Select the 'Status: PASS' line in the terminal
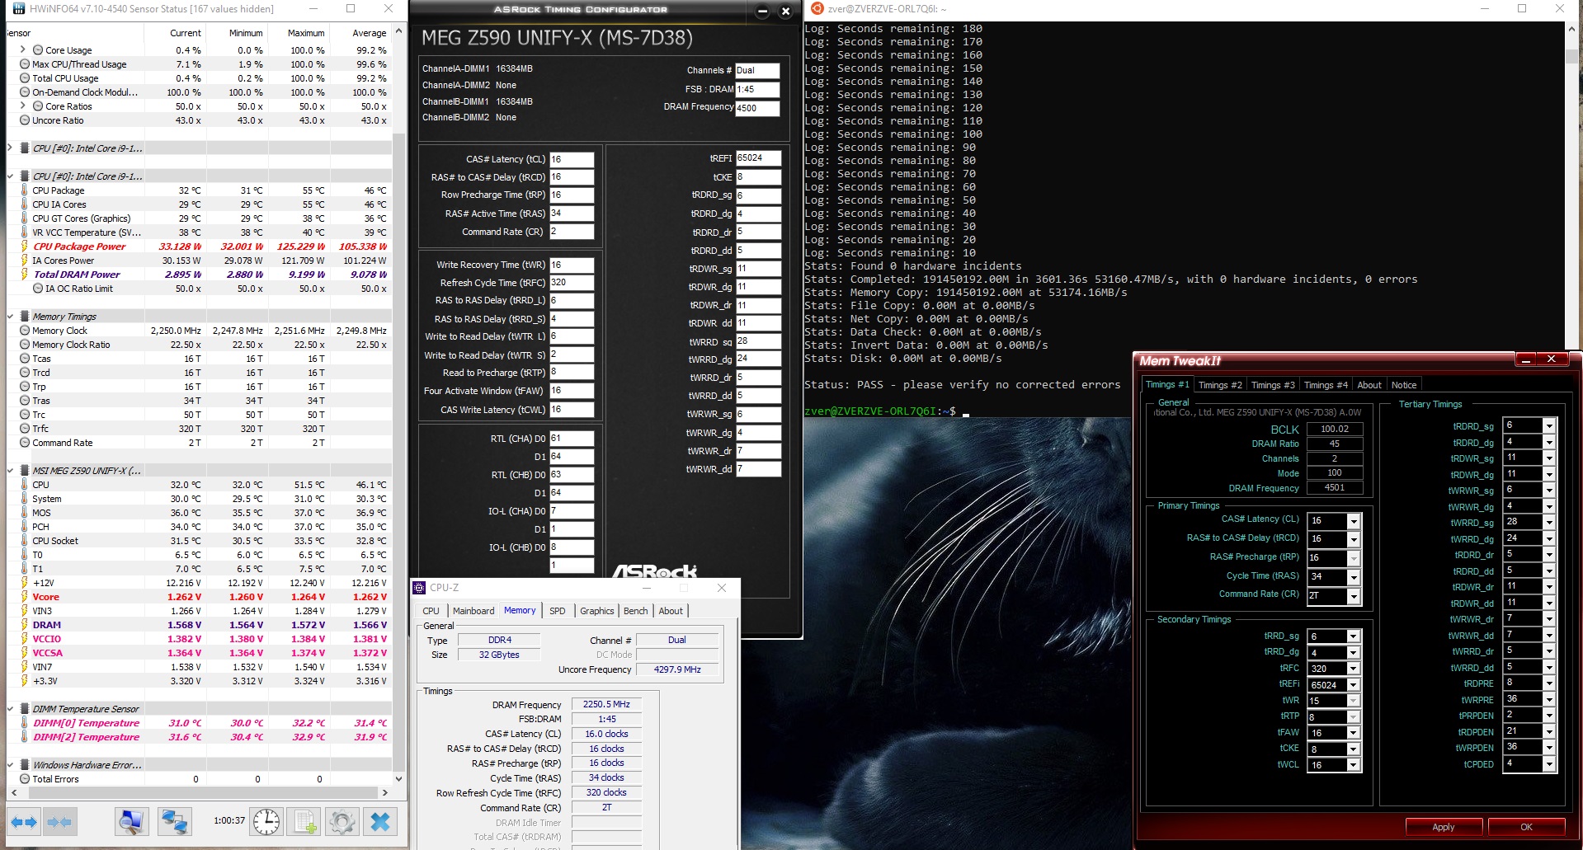The width and height of the screenshot is (1583, 850). (x=963, y=385)
